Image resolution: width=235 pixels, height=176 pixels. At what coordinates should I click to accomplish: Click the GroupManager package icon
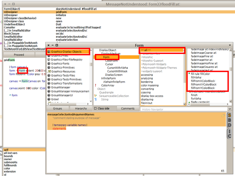(49, 87)
